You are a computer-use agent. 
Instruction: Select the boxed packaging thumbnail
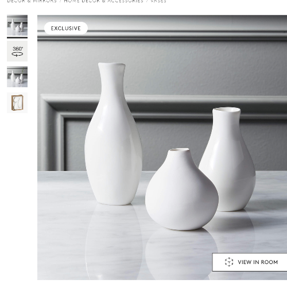[x=17, y=103]
